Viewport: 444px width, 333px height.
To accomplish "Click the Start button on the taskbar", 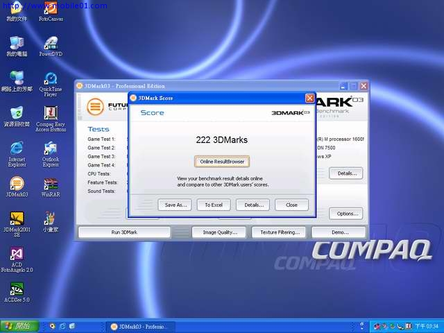I will coord(19,326).
